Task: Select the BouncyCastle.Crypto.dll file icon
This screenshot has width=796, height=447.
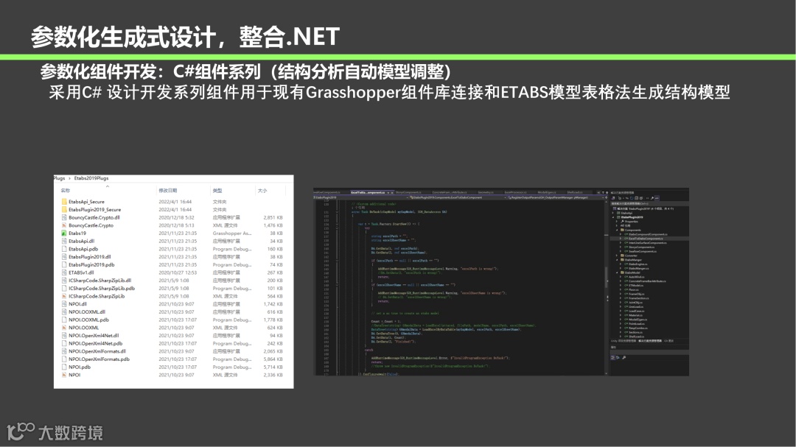Action: click(64, 217)
